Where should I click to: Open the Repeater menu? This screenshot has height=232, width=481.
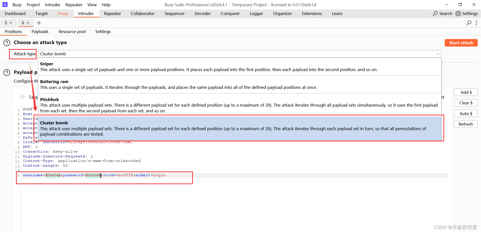click(74, 5)
